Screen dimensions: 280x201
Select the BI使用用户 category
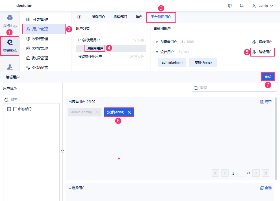[111, 48]
